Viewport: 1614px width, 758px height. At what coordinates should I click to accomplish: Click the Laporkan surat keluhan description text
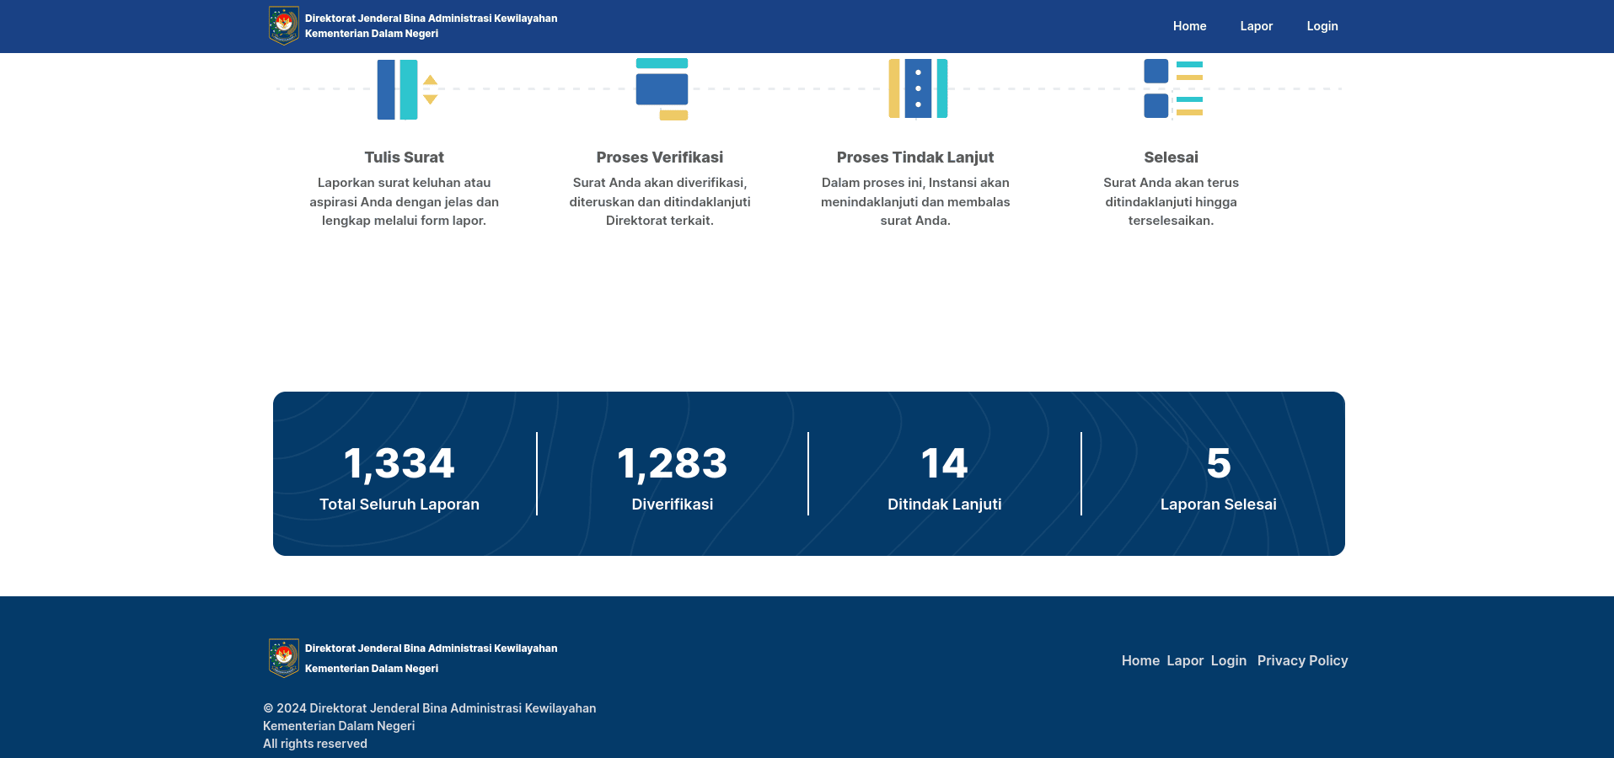pyautogui.click(x=404, y=201)
